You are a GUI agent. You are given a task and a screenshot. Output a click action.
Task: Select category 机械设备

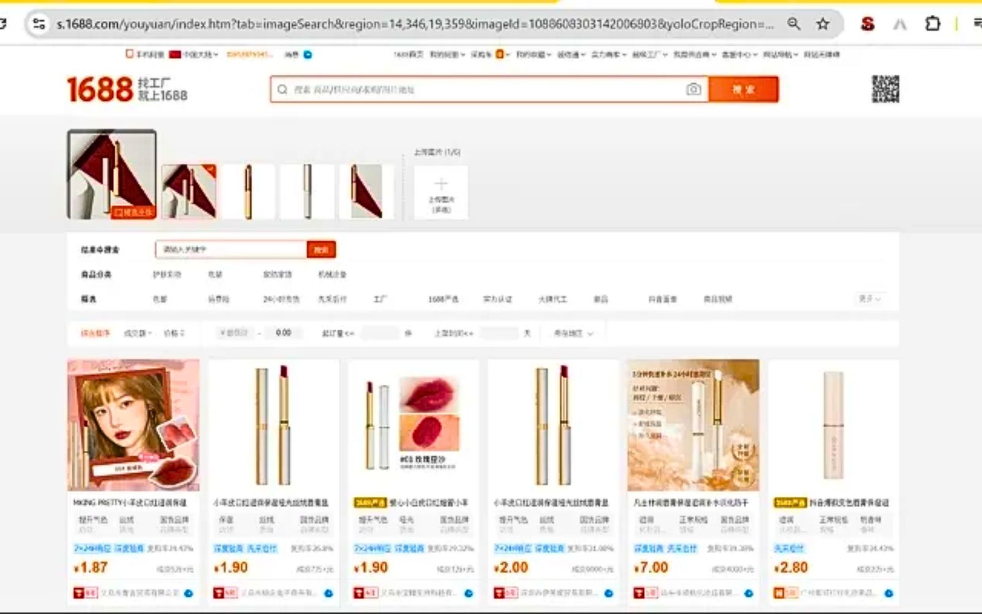pyautogui.click(x=332, y=274)
